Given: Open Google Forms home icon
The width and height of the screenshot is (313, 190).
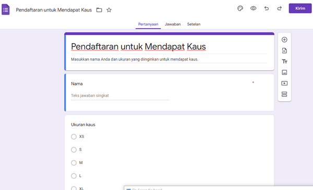Looking at the screenshot, I should tap(6, 9).
